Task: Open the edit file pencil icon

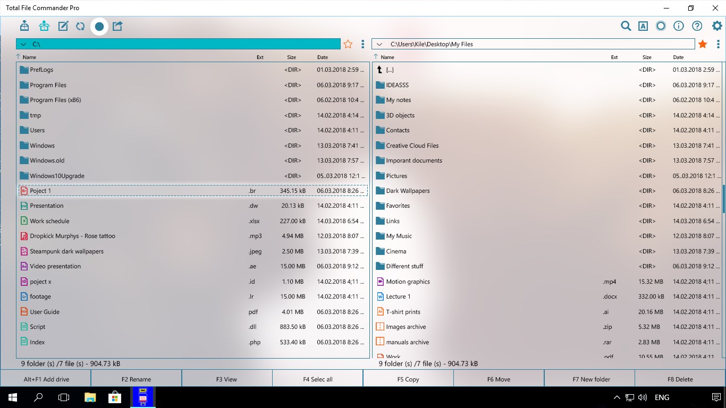Action: (63, 26)
